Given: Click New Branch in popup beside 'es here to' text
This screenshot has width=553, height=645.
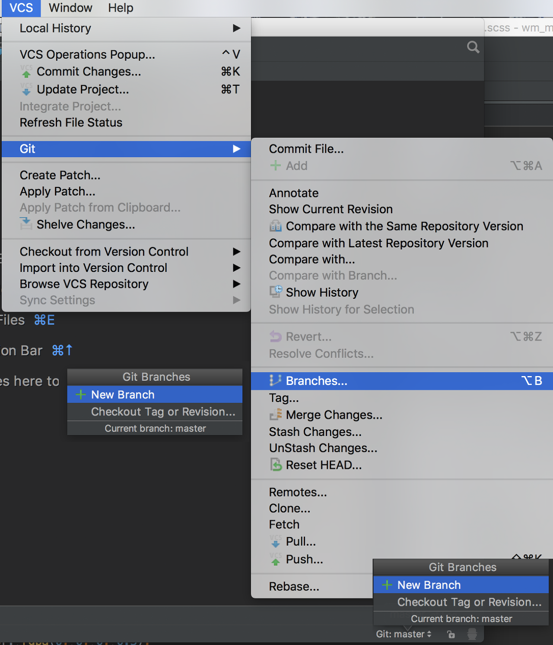Looking at the screenshot, I should coord(155,395).
